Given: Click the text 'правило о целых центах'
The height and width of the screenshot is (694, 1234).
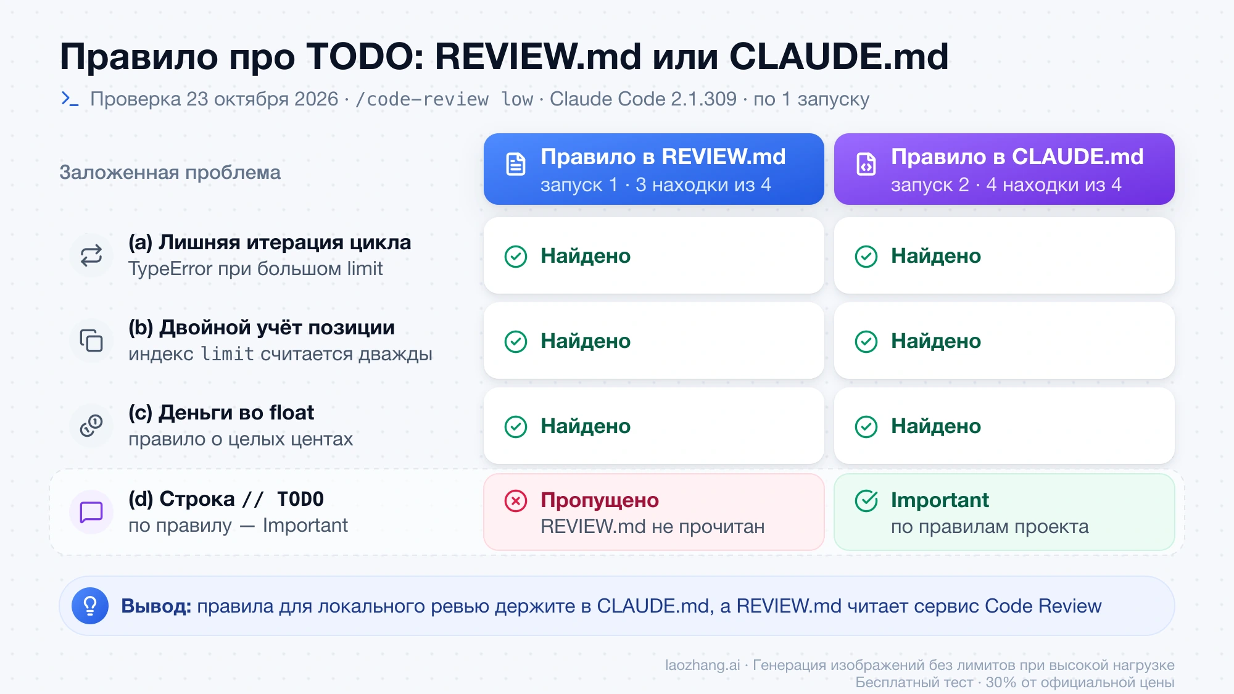Looking at the screenshot, I should pyautogui.click(x=241, y=439).
